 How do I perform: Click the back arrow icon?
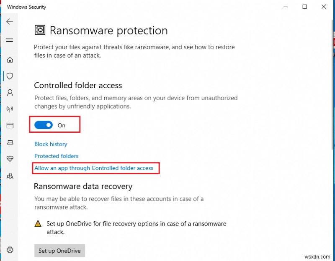[10, 22]
